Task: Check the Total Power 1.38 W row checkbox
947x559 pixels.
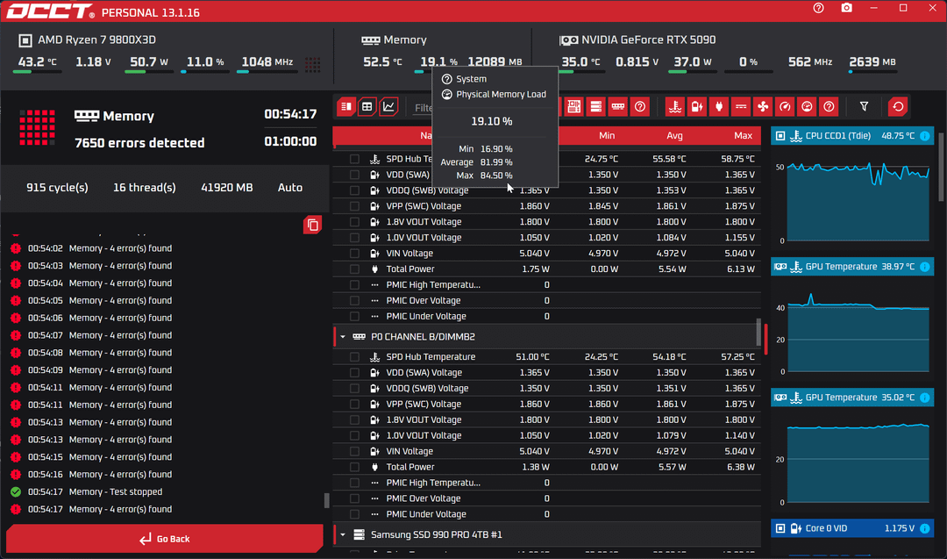Action: tap(354, 467)
